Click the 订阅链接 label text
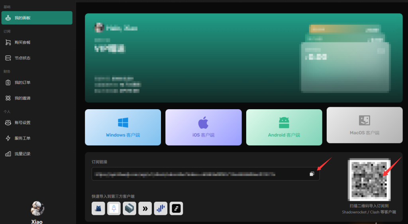This screenshot has width=408, height=224. pos(99,162)
